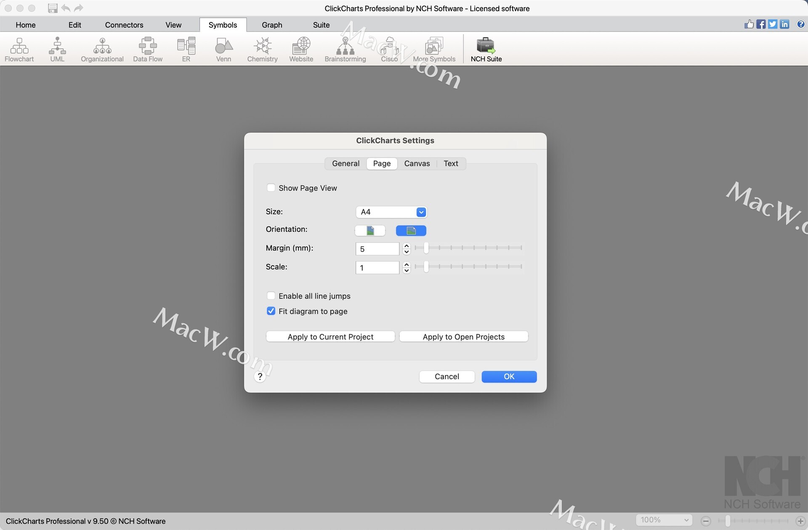Share via the Facebook icon
Viewport: 808px width, 530px height.
click(761, 24)
